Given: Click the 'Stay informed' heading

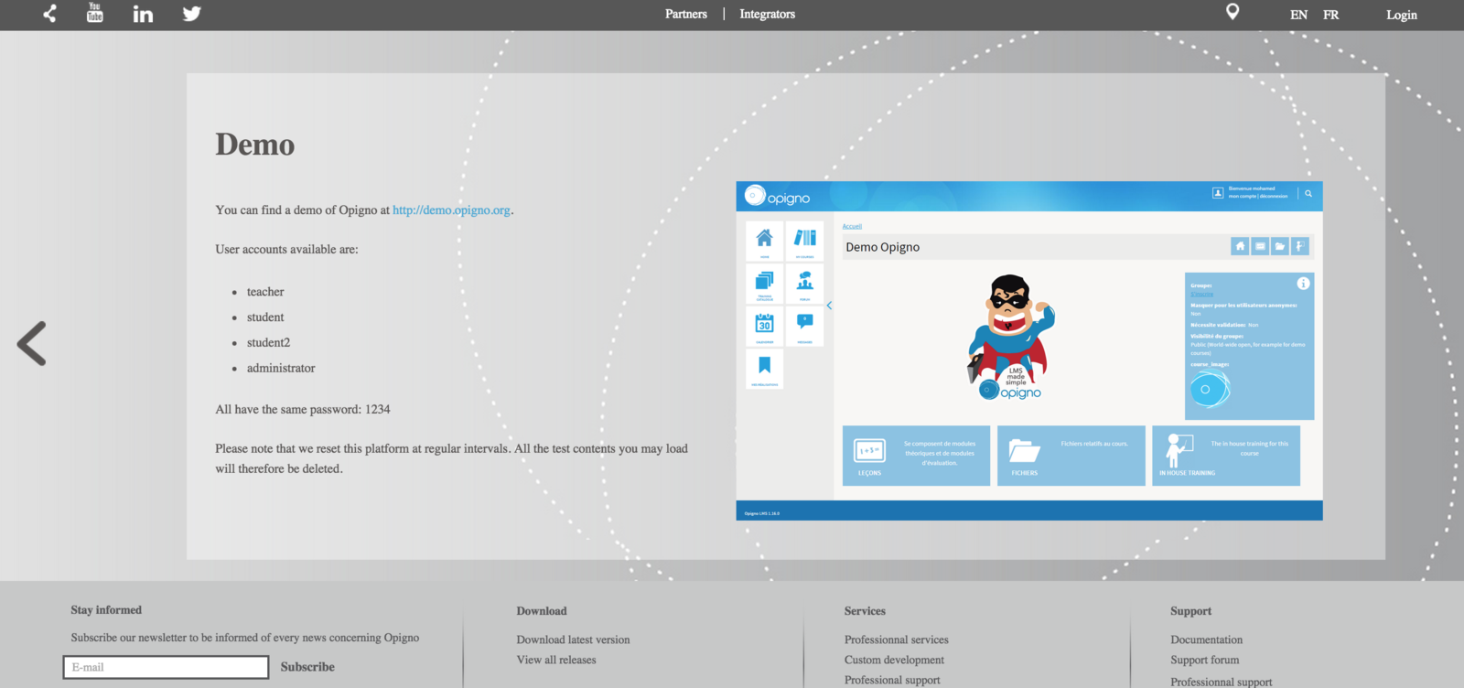Looking at the screenshot, I should [106, 610].
